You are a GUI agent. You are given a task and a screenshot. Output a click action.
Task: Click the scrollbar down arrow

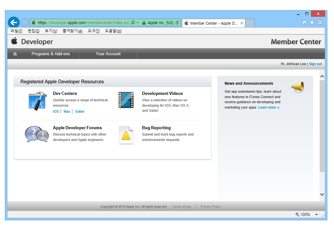pos(322,195)
